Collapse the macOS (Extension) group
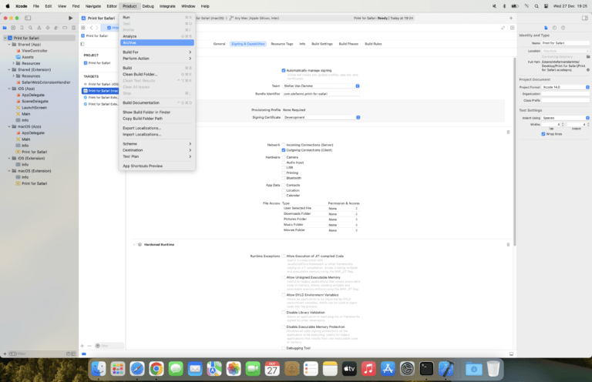Image resolution: width=592 pixels, height=382 pixels. [x=9, y=171]
